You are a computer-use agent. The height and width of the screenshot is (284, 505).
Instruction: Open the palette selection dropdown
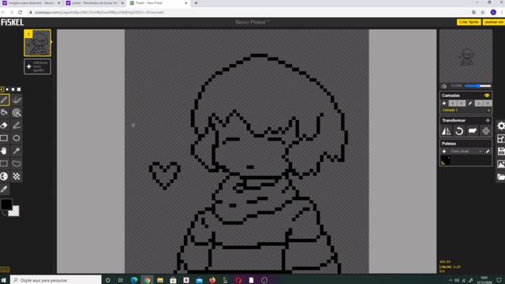466,151
